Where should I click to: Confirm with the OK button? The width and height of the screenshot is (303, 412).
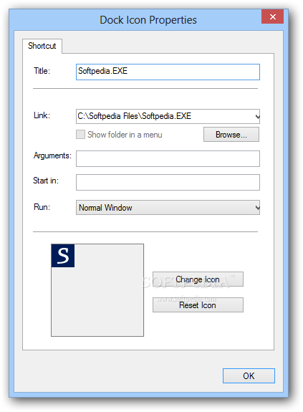coord(249,375)
